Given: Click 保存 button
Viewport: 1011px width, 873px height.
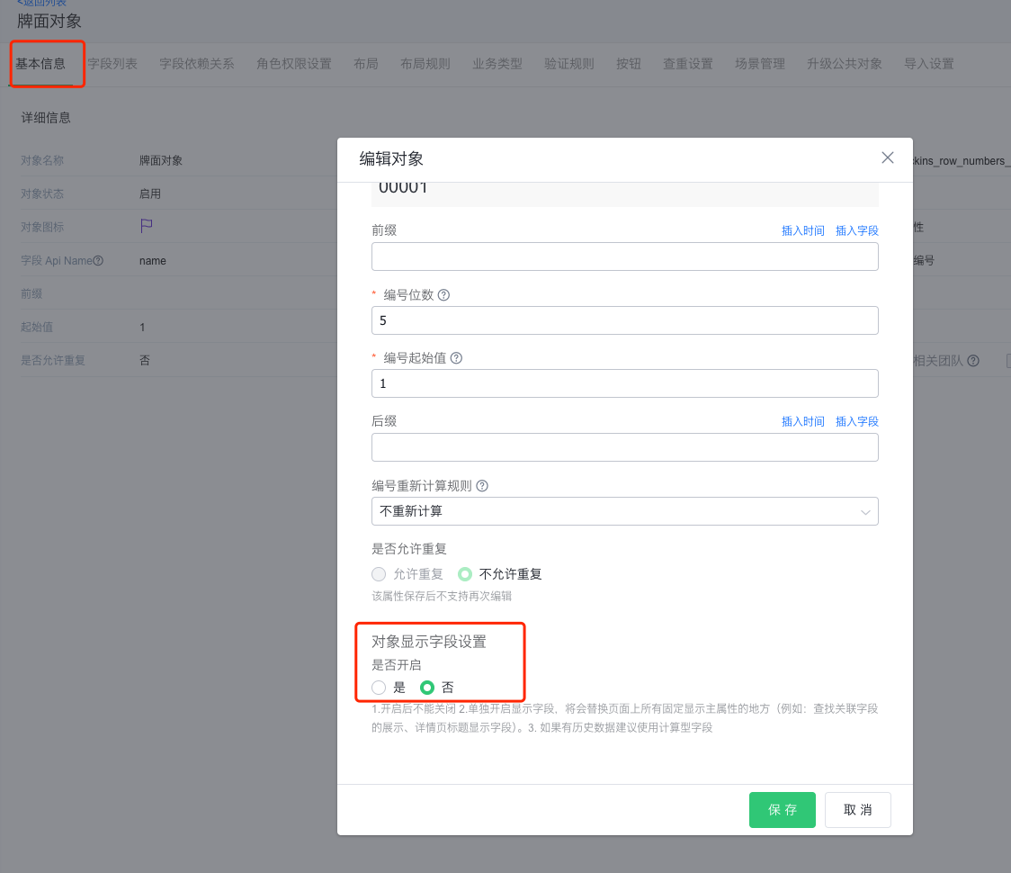Looking at the screenshot, I should [782, 810].
